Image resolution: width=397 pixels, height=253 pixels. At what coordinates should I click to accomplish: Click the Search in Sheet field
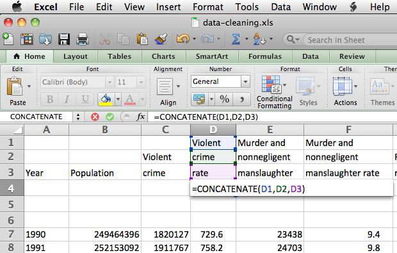[350, 40]
